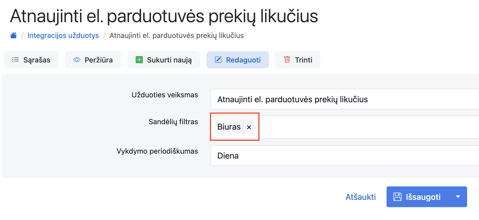Click the Užduoties veiksmas field label
Image resolution: width=479 pixels, height=220 pixels.
pos(165,95)
